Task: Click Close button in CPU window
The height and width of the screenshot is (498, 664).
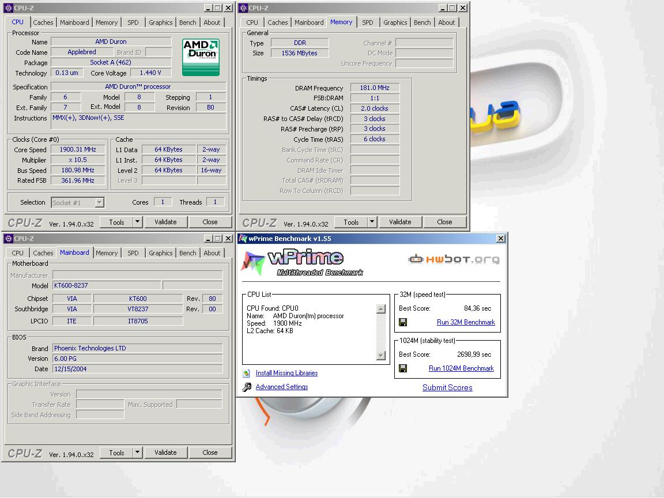Action: click(x=210, y=222)
